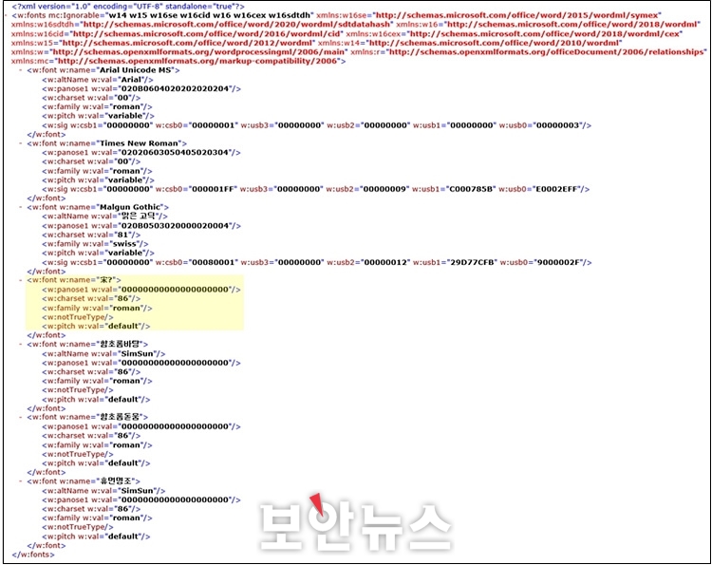Collapse the Arial Unicode MS font node

coord(22,71)
